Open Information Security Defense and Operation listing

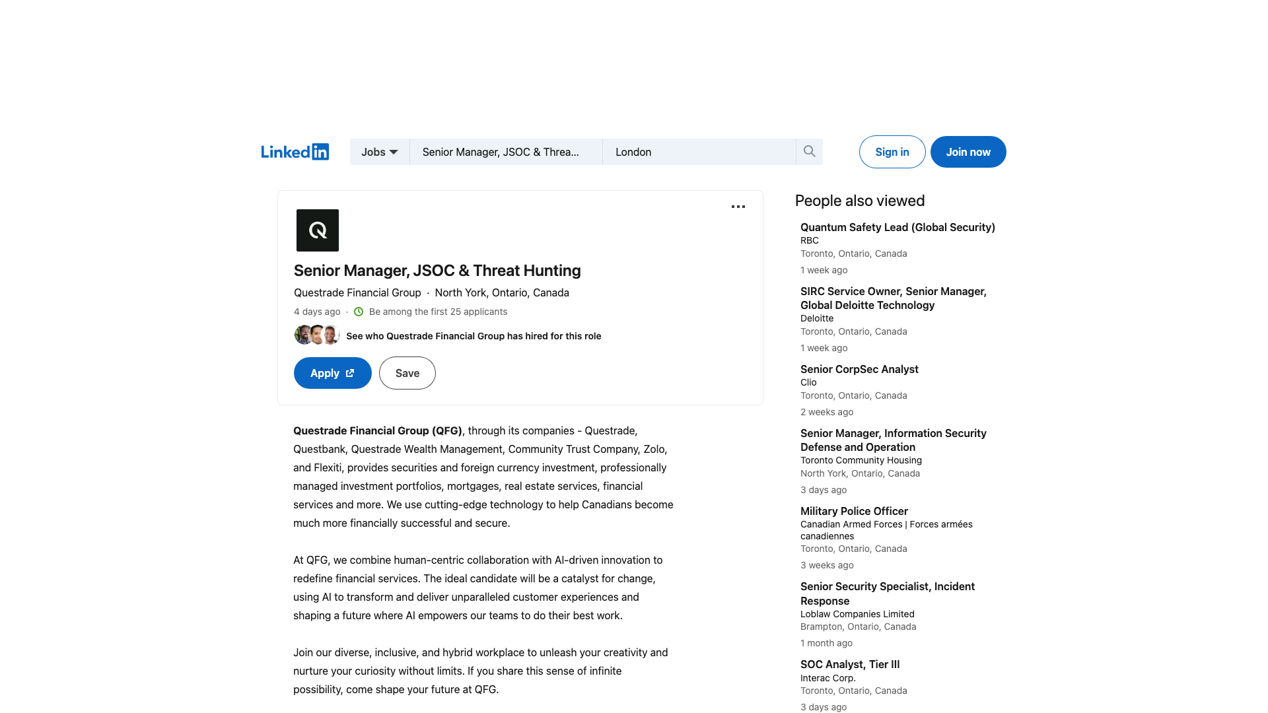pyautogui.click(x=894, y=440)
